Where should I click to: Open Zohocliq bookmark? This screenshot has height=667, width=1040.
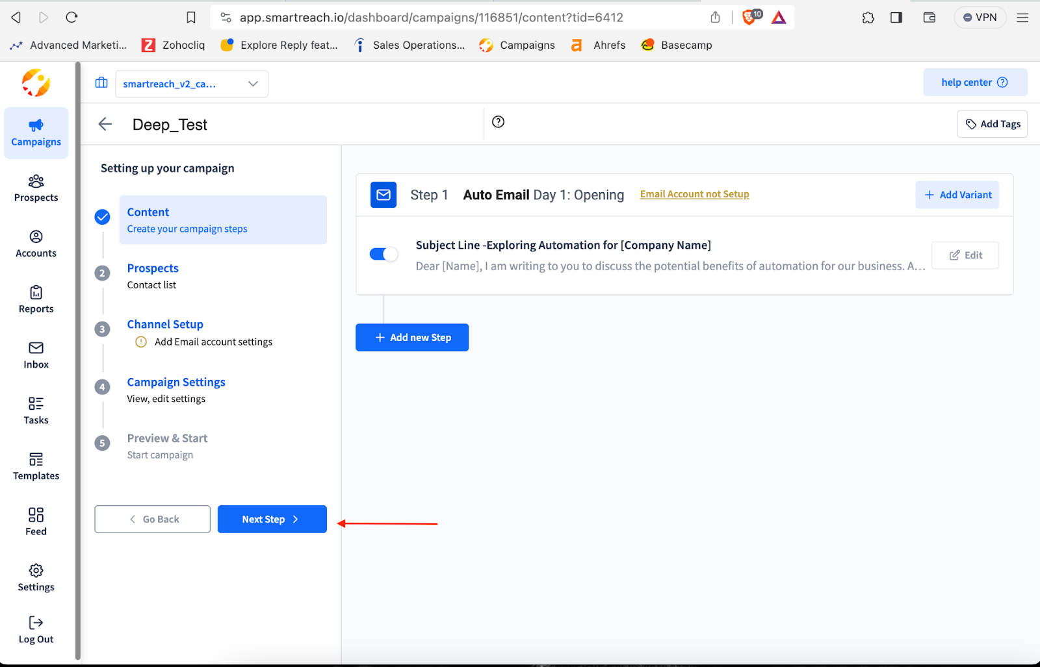(x=174, y=45)
